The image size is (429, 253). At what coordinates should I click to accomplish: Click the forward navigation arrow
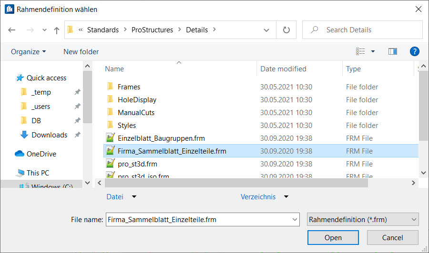30,30
